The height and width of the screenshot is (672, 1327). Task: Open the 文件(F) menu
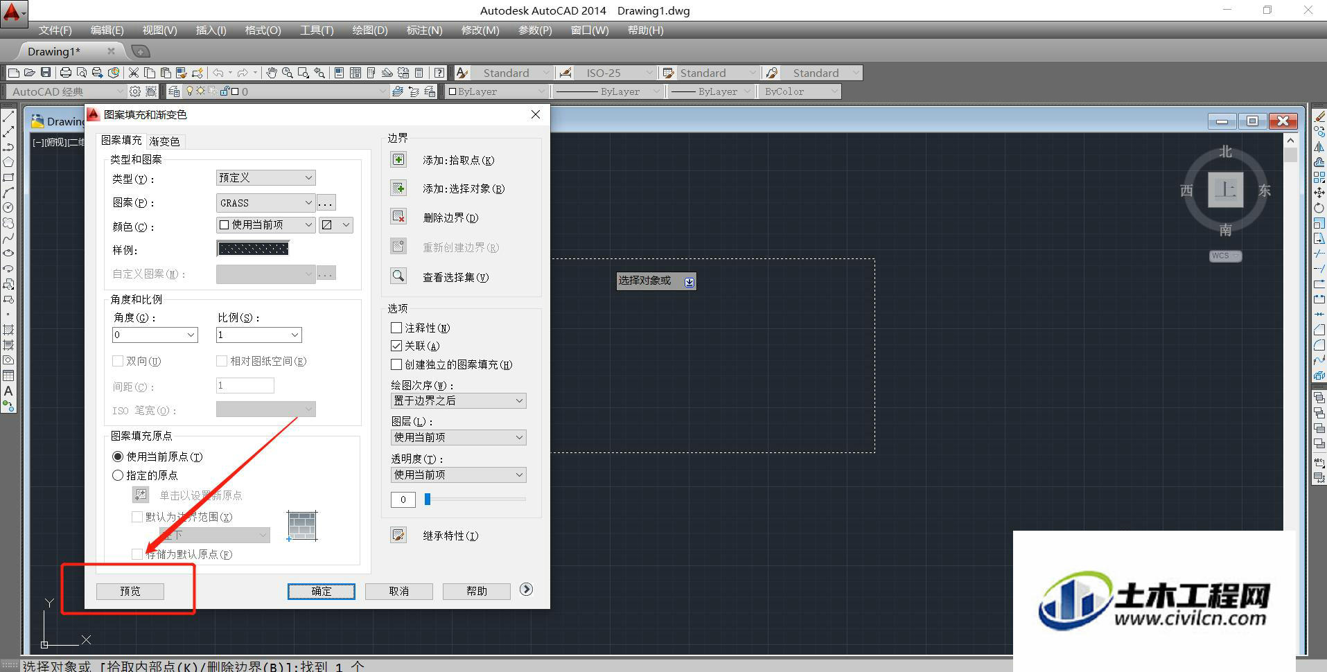click(55, 30)
